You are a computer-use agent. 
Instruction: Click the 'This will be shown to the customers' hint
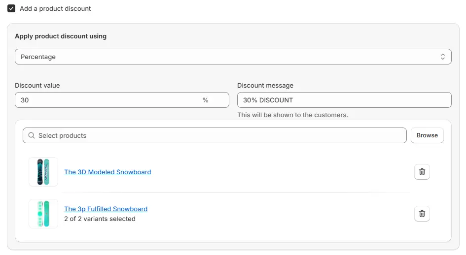pyautogui.click(x=292, y=115)
